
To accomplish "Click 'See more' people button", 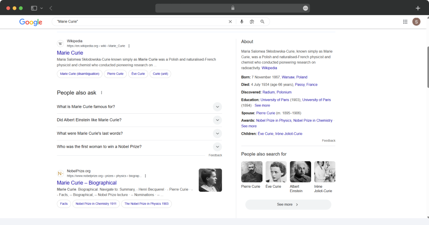I will [x=288, y=204].
